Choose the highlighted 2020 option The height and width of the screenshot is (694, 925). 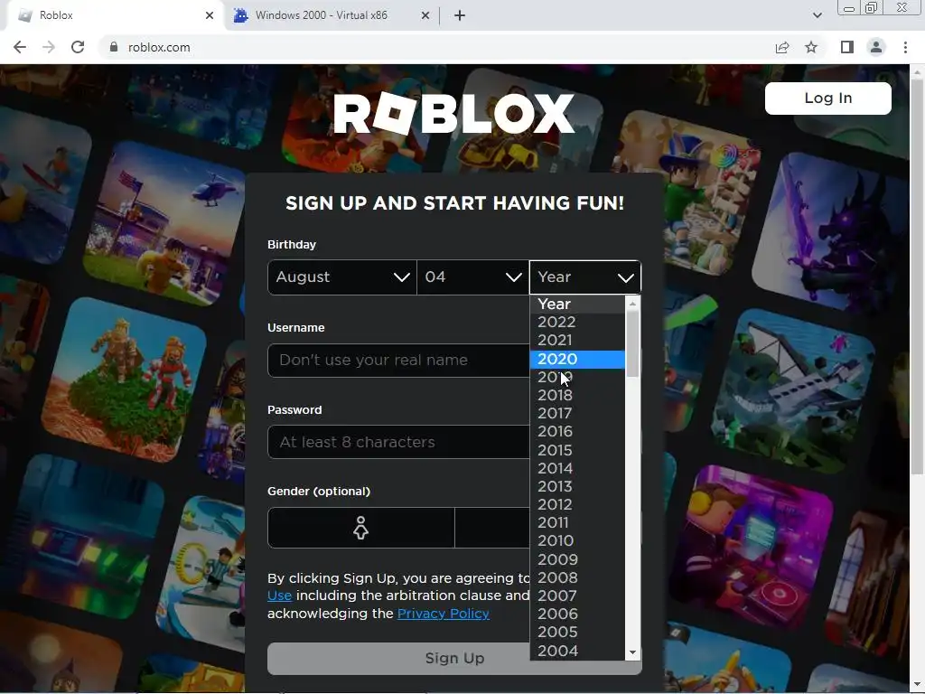(577, 359)
